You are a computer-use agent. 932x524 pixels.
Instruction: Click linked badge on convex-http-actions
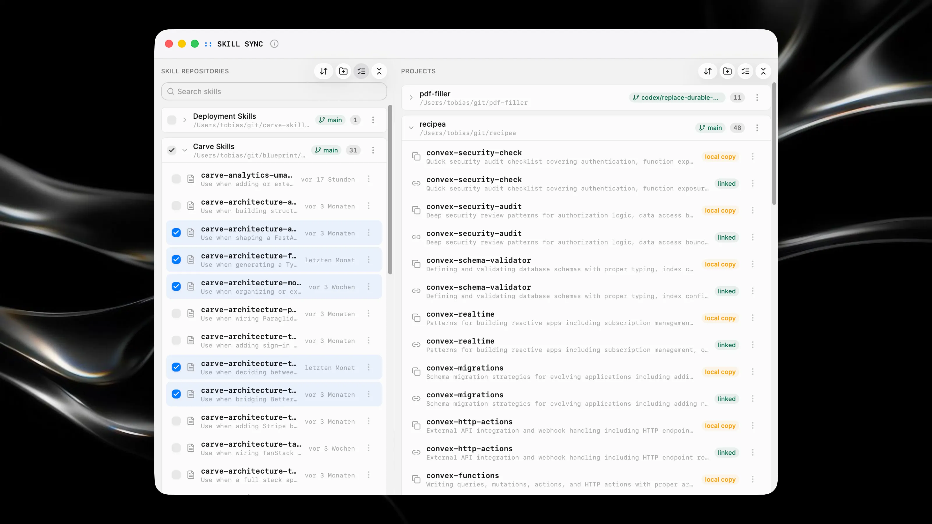(726, 452)
